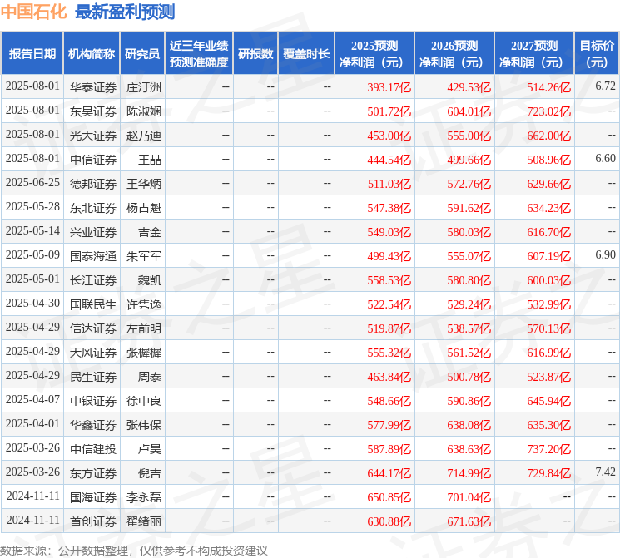
Task: Click researcher name 许隽逸
Action: coord(143,304)
